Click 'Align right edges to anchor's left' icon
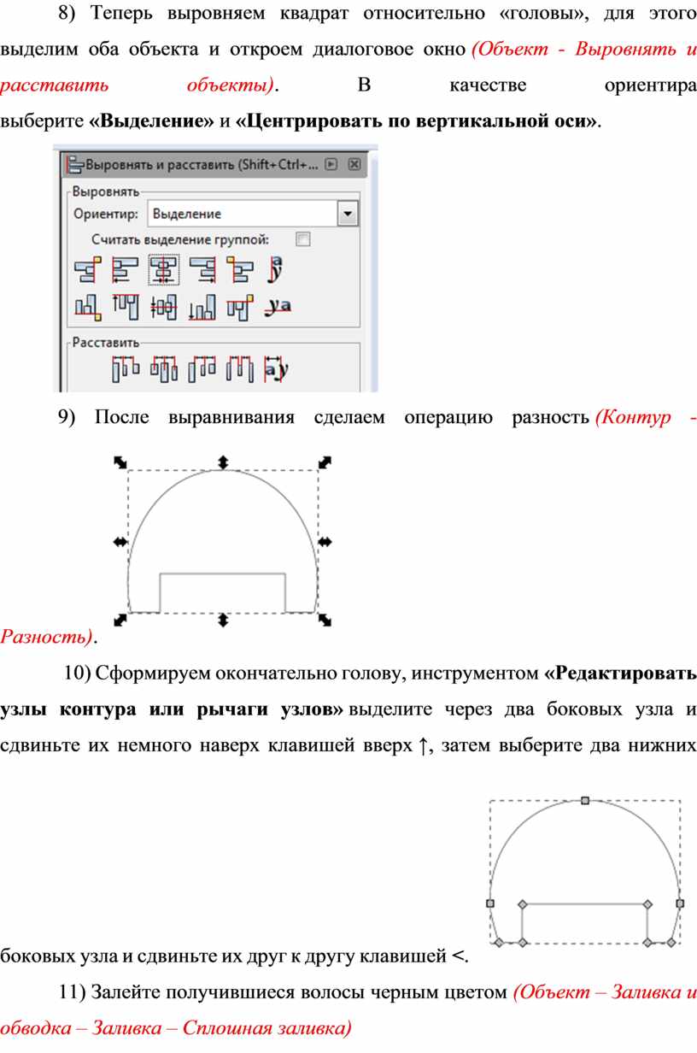This screenshot has width=697, height=1053. pyautogui.click(x=86, y=270)
